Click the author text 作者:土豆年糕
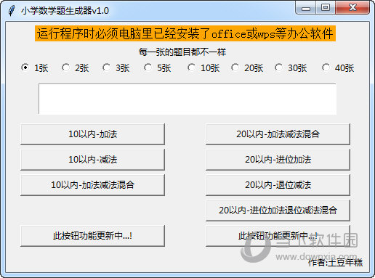 tap(335, 262)
